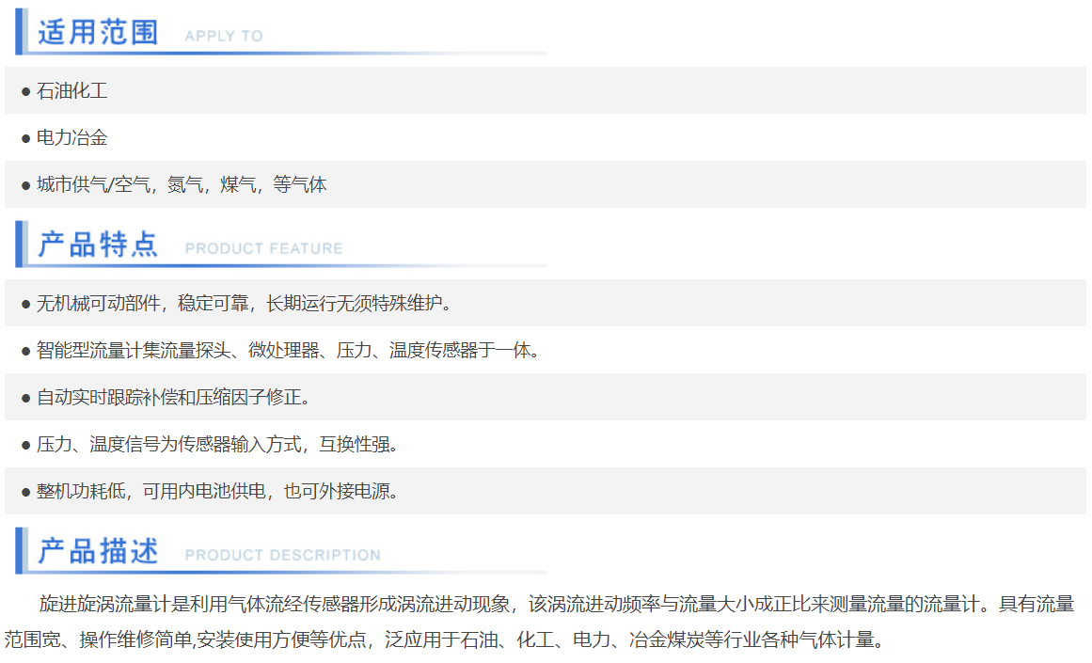The width and height of the screenshot is (1092, 663).
Task: Click the 产品特点 section heading
Action: [98, 245]
